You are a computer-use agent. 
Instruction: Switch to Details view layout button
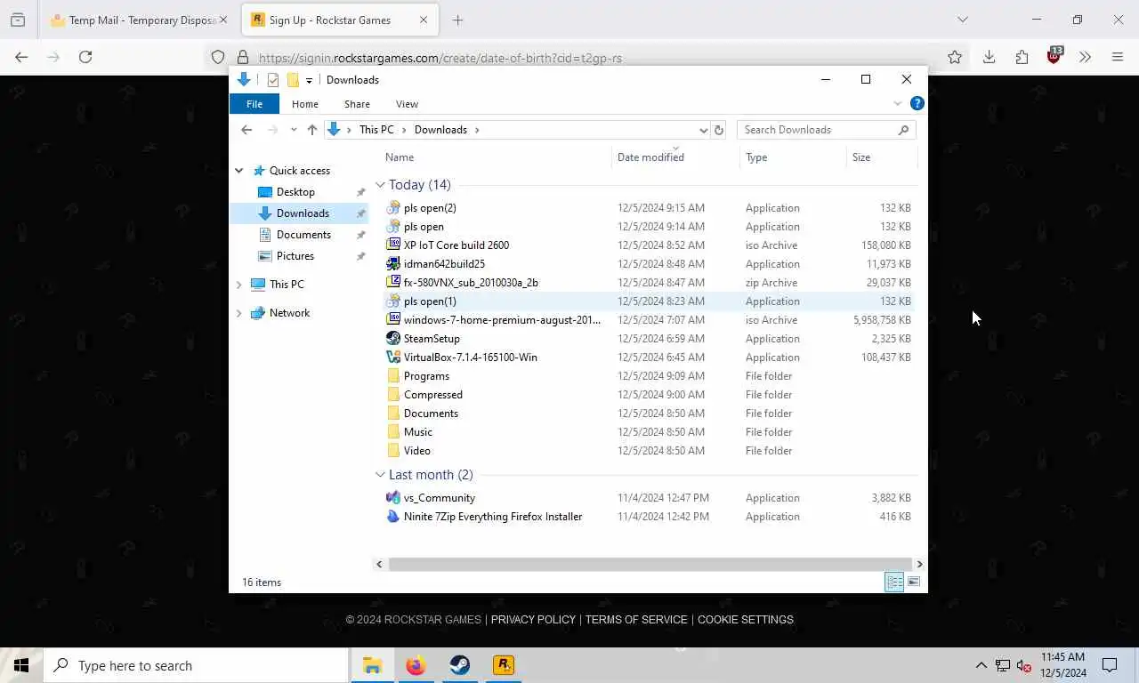(894, 583)
